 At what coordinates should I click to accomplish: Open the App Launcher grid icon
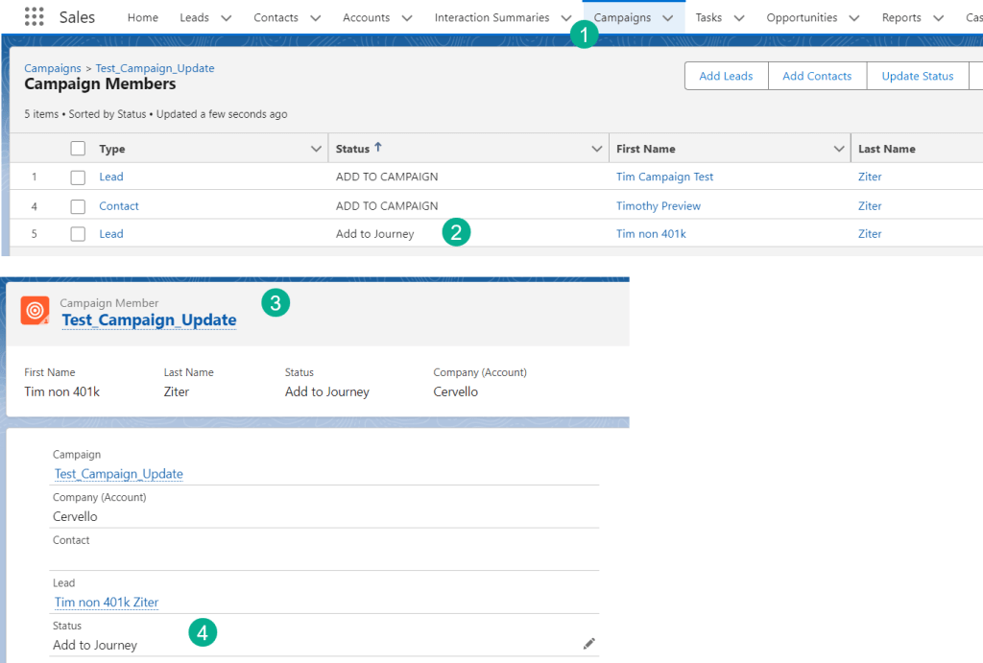point(34,17)
